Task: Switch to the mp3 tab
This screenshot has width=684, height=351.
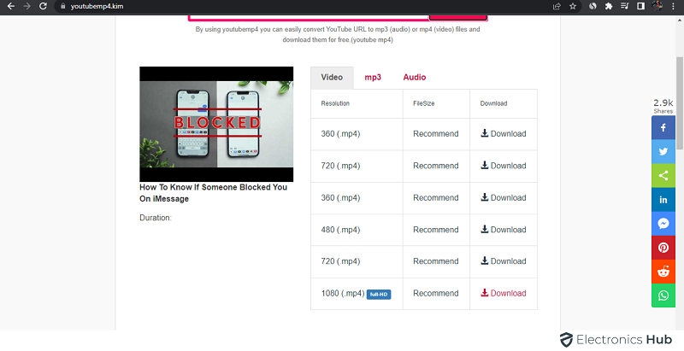Action: pos(373,78)
